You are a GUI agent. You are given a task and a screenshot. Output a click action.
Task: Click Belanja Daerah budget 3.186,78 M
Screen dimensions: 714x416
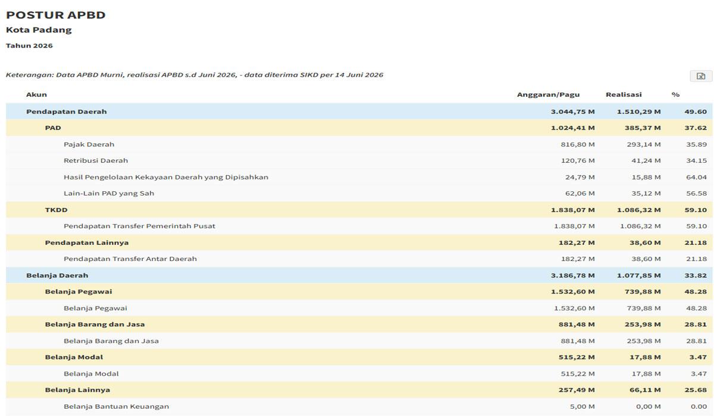tap(572, 275)
